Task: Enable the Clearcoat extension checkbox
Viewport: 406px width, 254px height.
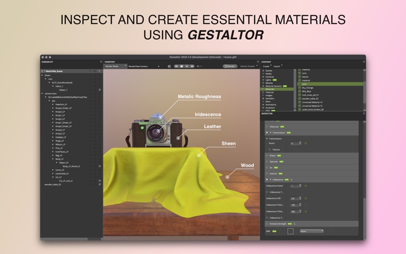Action: click(x=267, y=127)
